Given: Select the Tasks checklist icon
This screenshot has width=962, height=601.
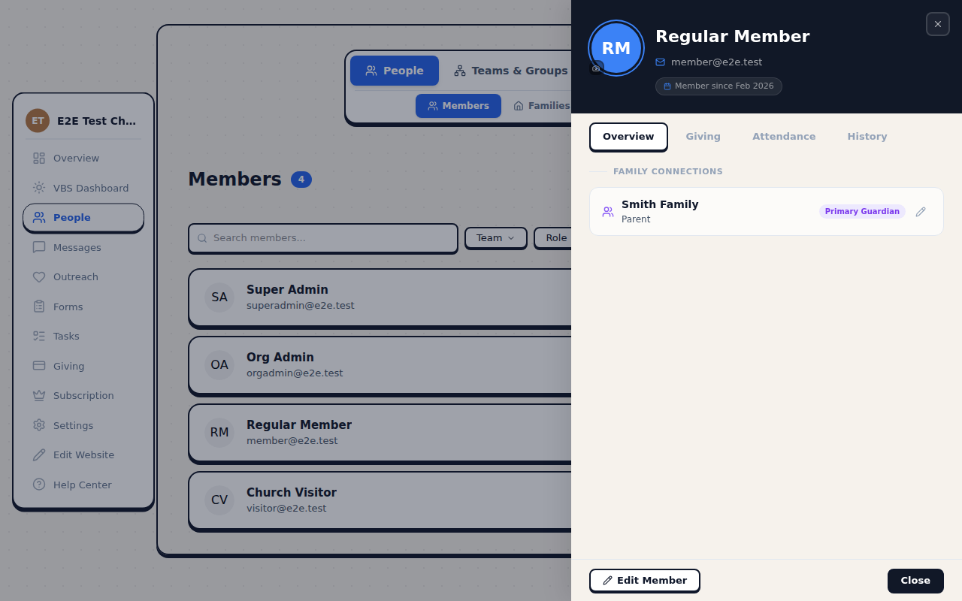Looking at the screenshot, I should [x=39, y=336].
